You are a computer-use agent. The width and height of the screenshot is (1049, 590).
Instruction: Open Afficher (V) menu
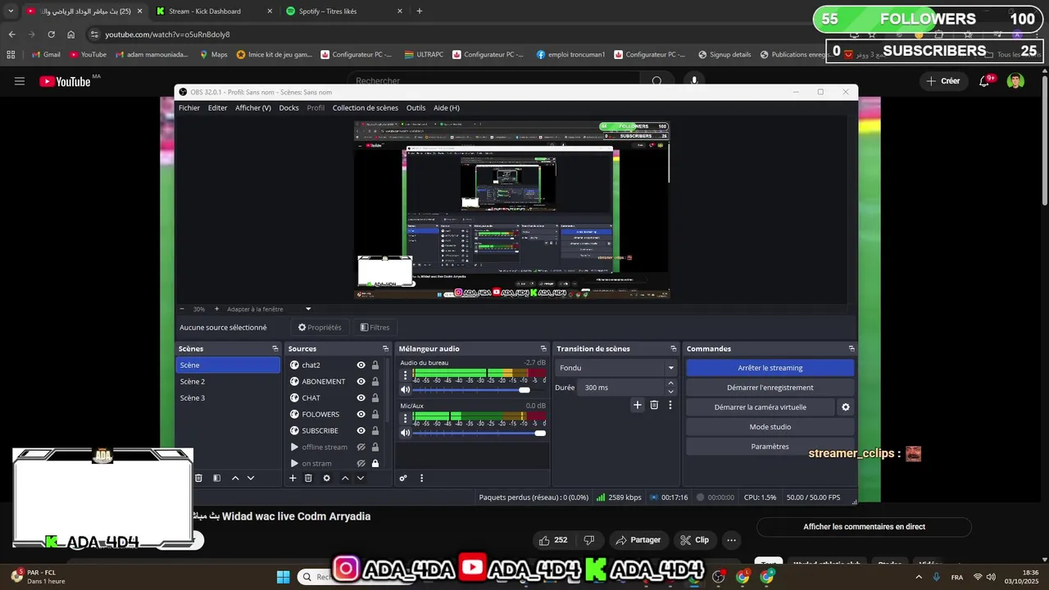[253, 108]
